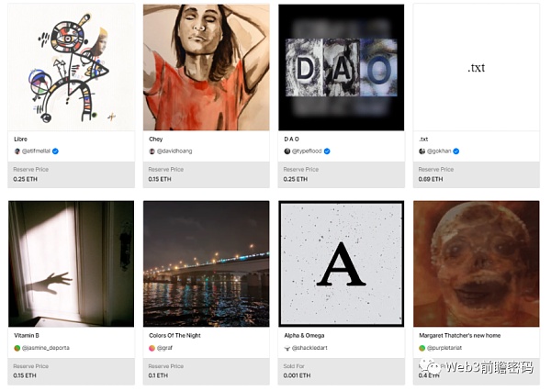Open the Colors Of The Night title
This screenshot has height=391, width=551.
click(x=174, y=336)
